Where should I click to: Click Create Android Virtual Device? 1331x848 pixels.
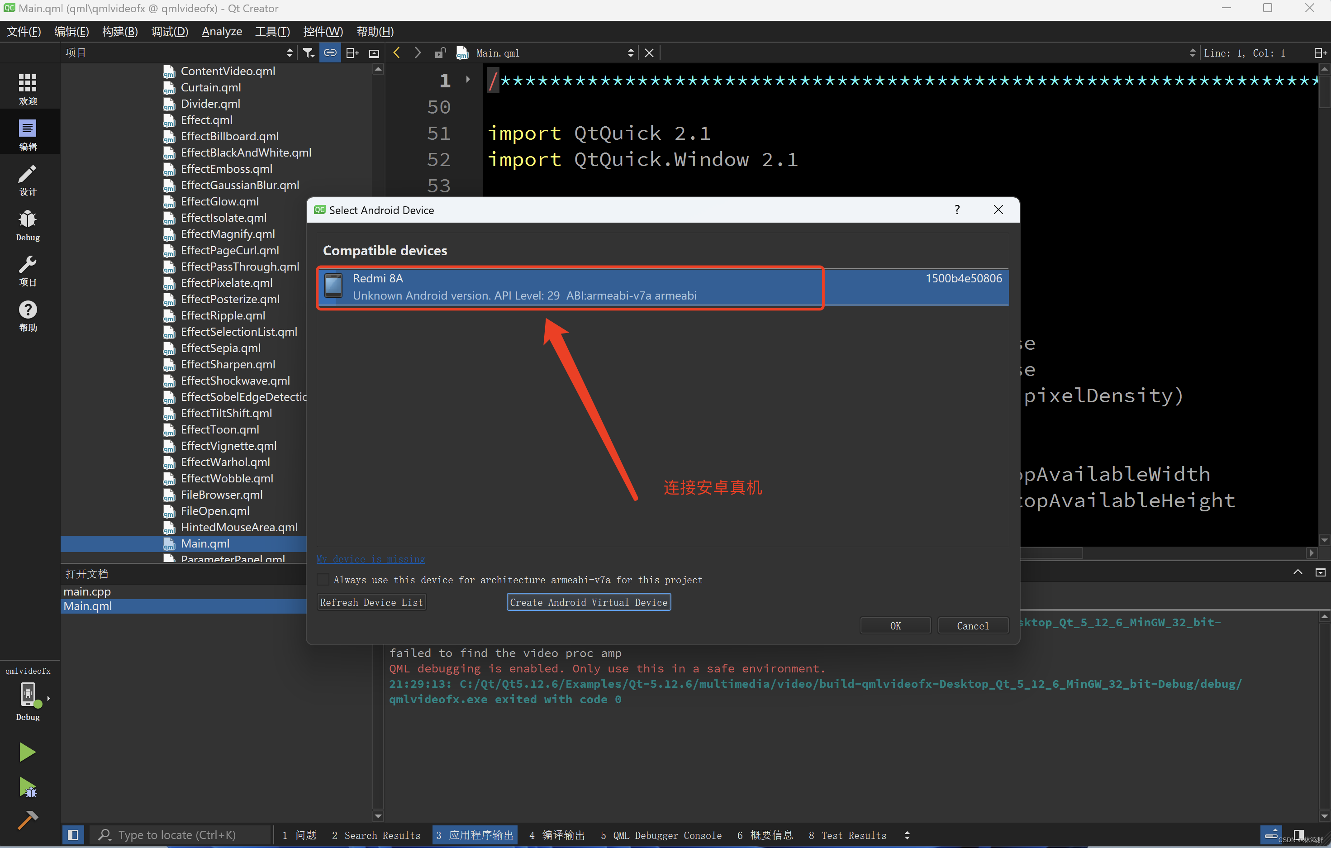589,602
